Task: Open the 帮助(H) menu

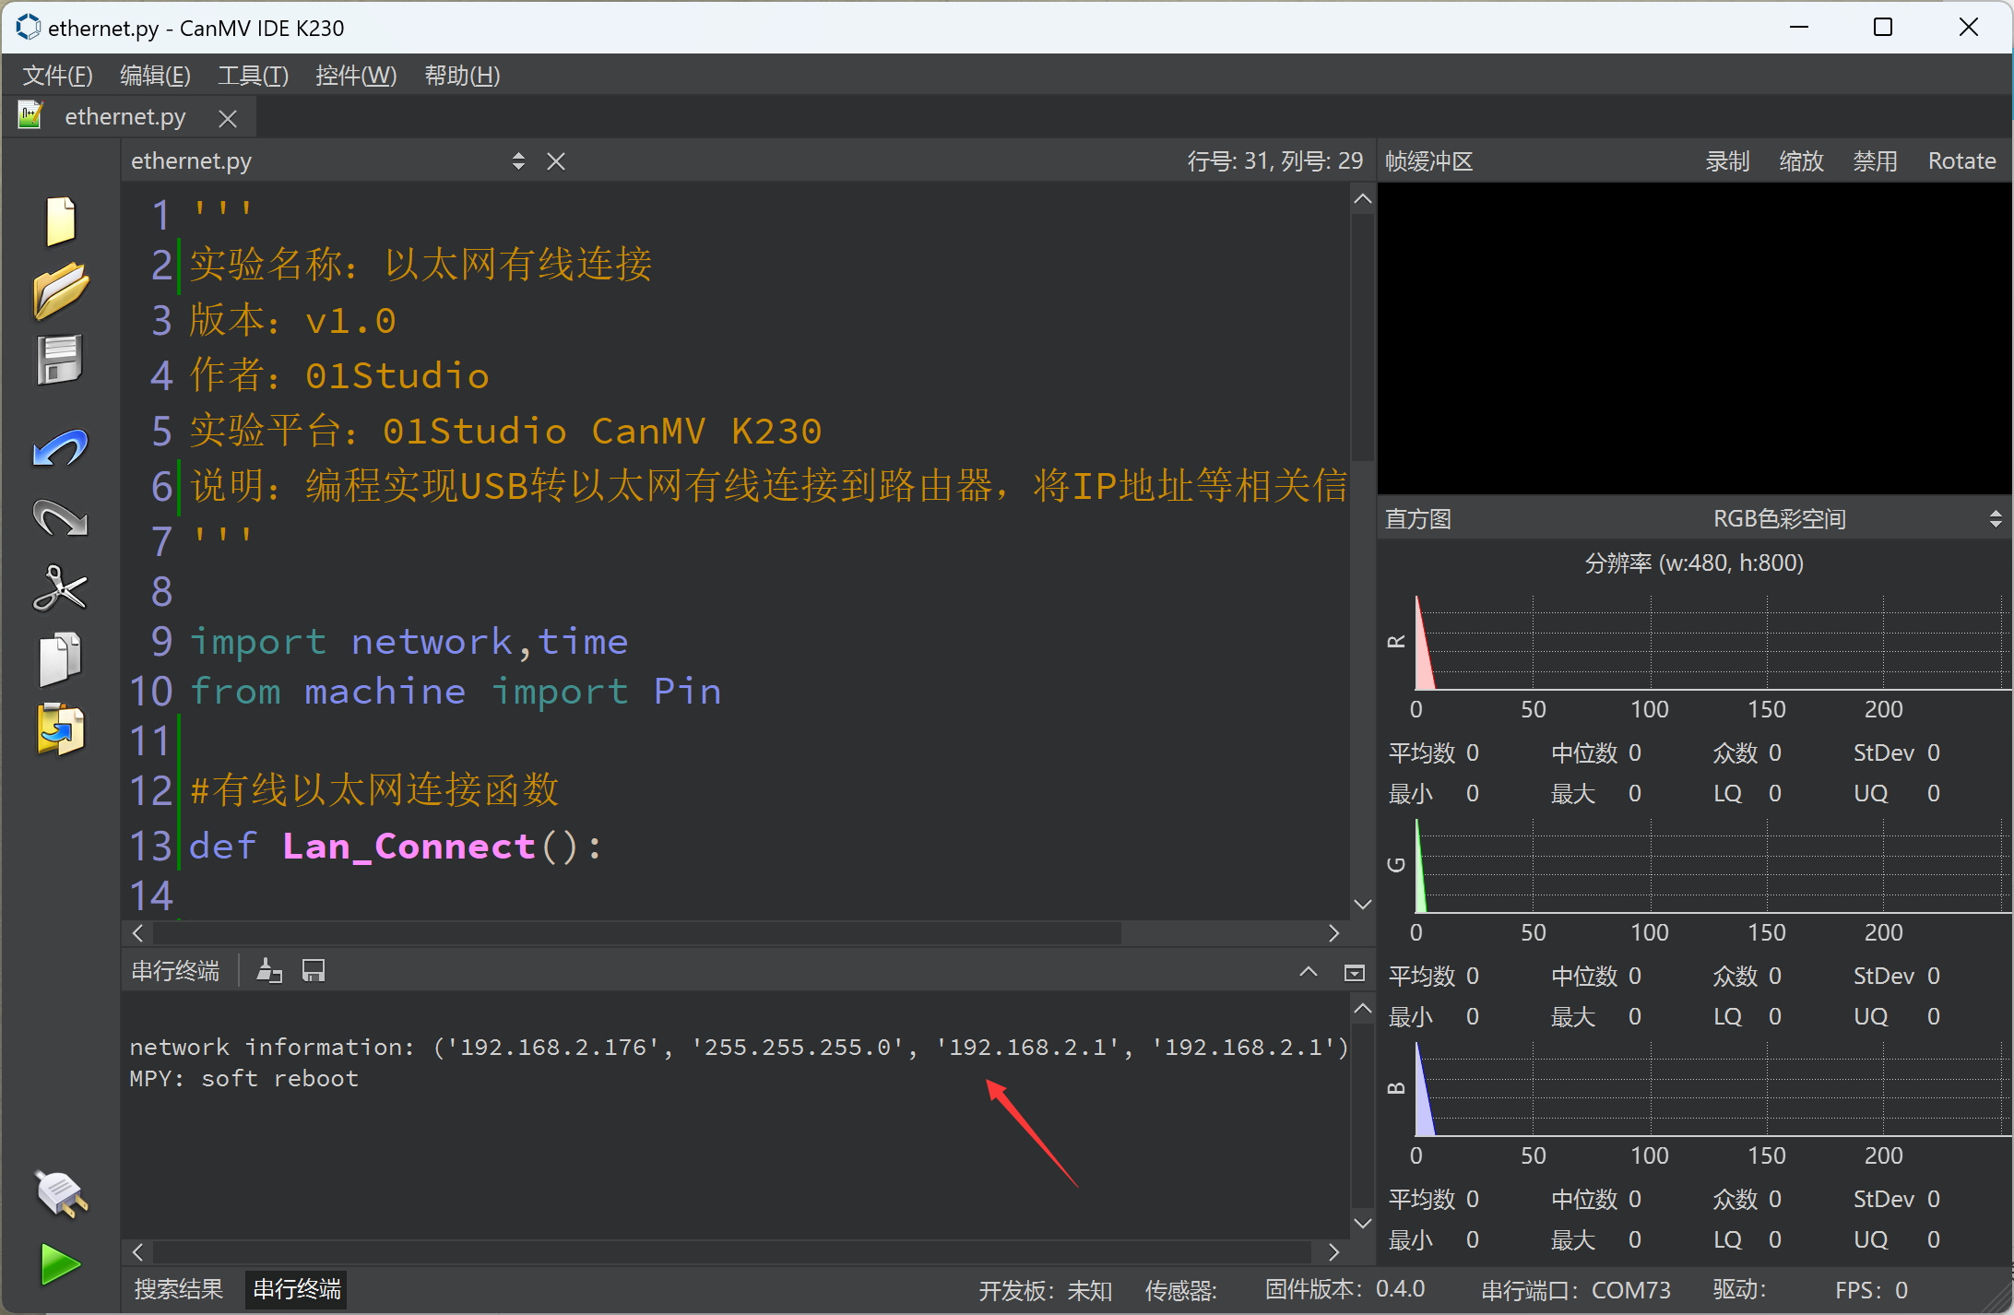Action: coord(462,76)
